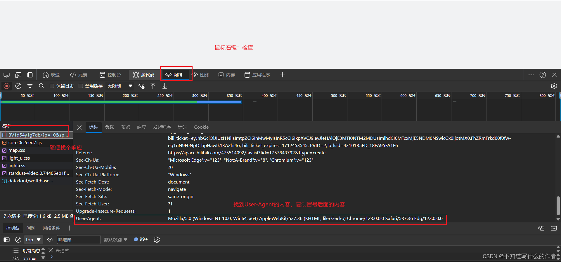The image size is (561, 262).
Task: Click the 400 毫秒 timeline marker
Action: (x=269, y=96)
